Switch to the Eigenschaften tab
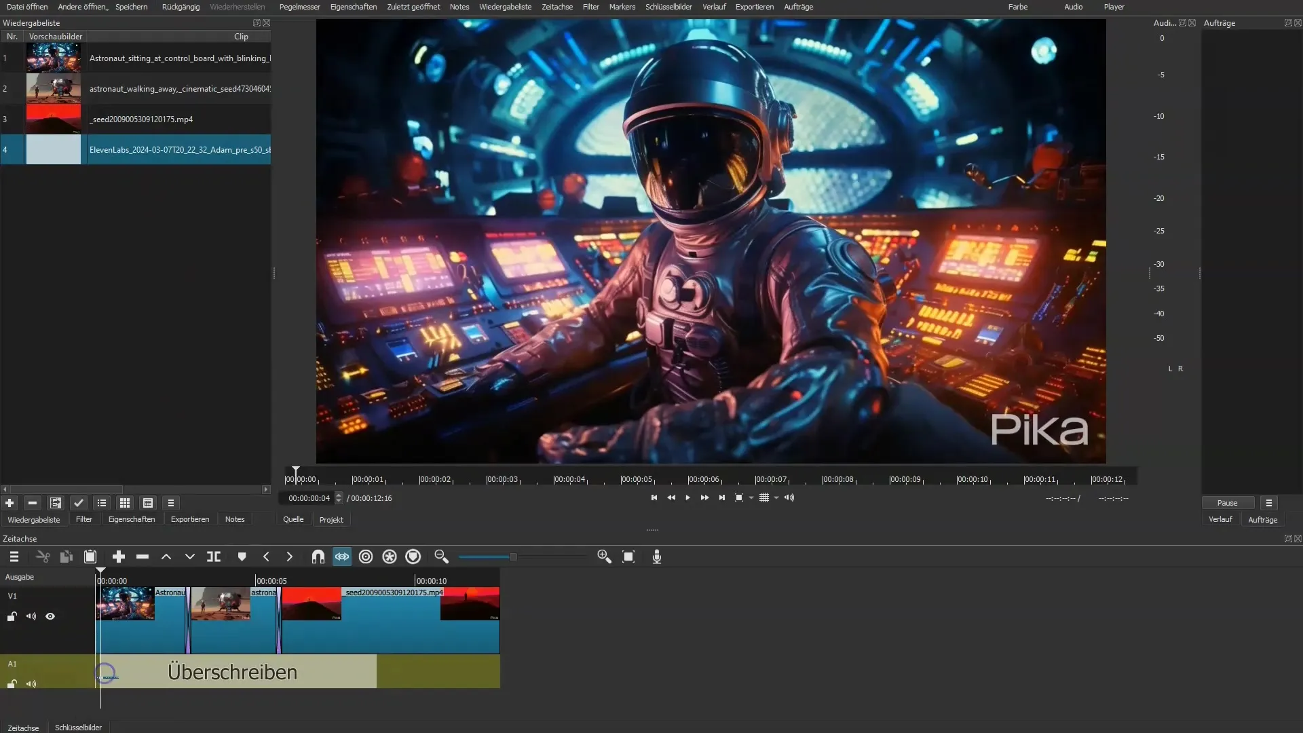 pos(132,519)
